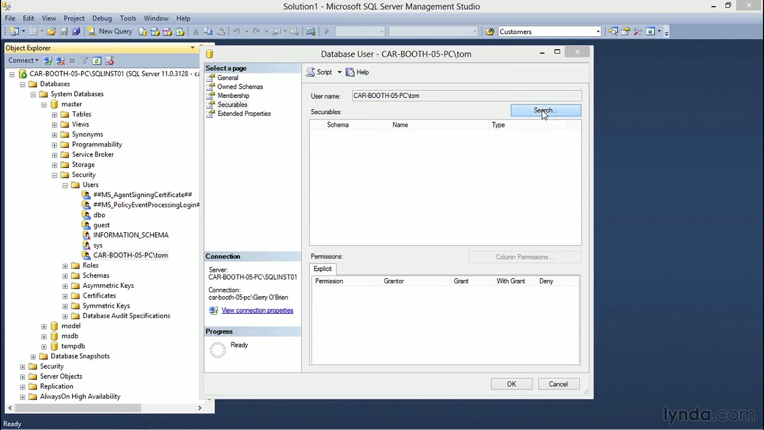Click the Open File folder icon

(x=52, y=32)
